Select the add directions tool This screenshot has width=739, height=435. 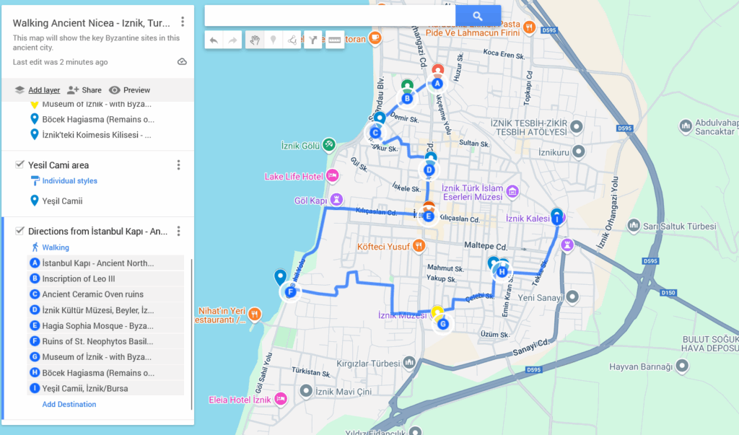313,40
